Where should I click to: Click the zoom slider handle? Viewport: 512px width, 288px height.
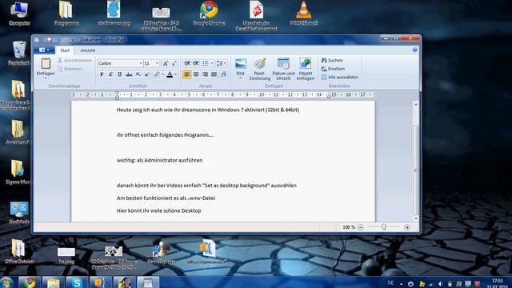coord(384,226)
